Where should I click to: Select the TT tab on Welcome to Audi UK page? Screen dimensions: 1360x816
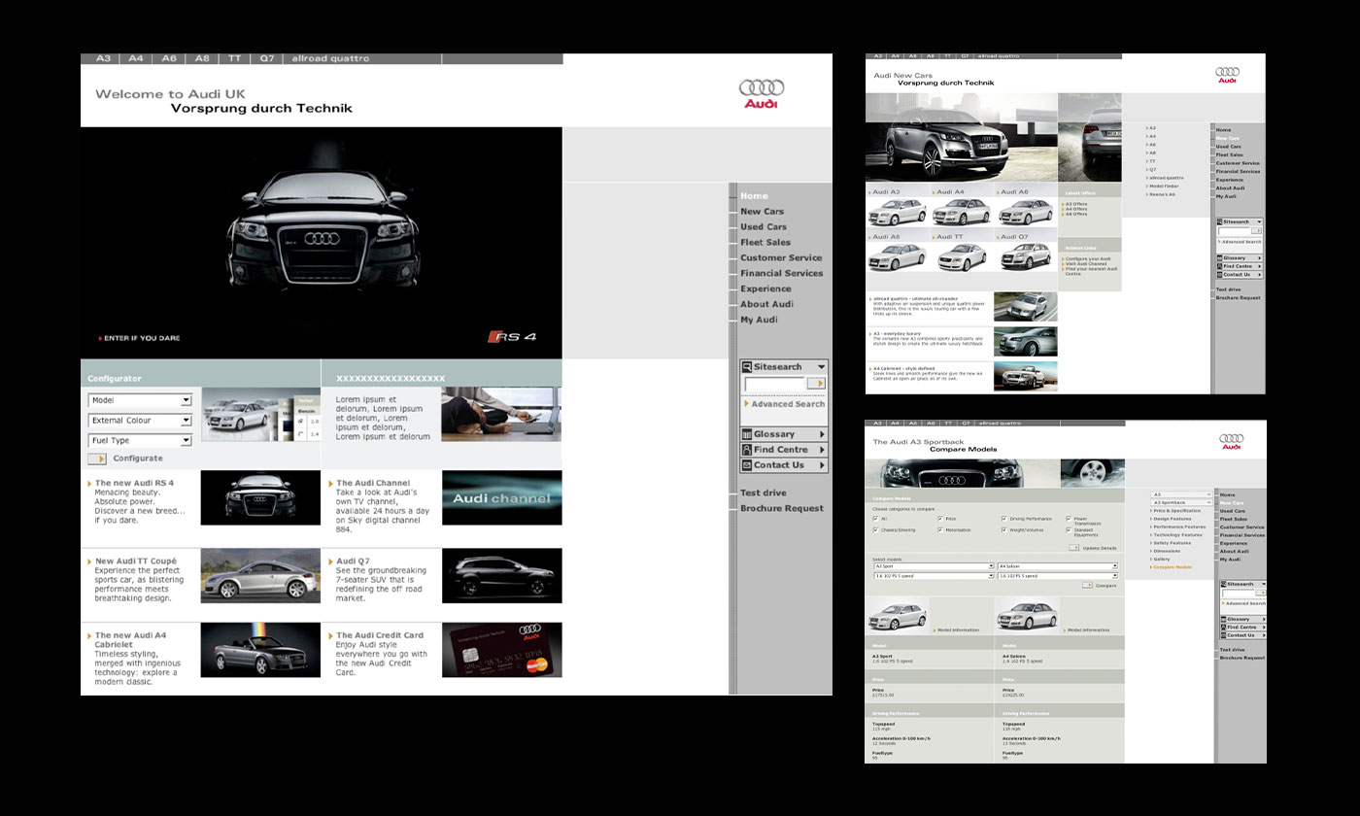tap(234, 59)
